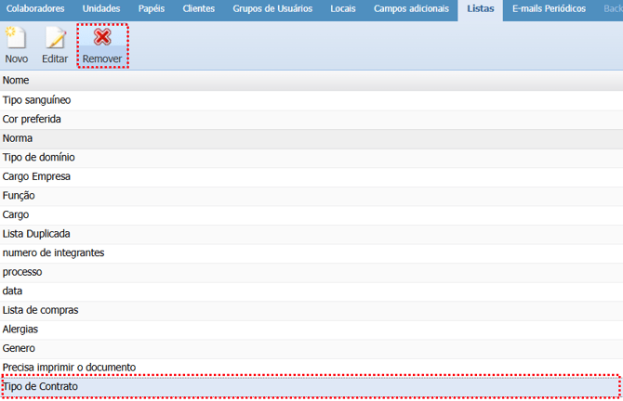Sort list by the Nome column header
Viewport: 623px width, 401px height.
[16, 81]
